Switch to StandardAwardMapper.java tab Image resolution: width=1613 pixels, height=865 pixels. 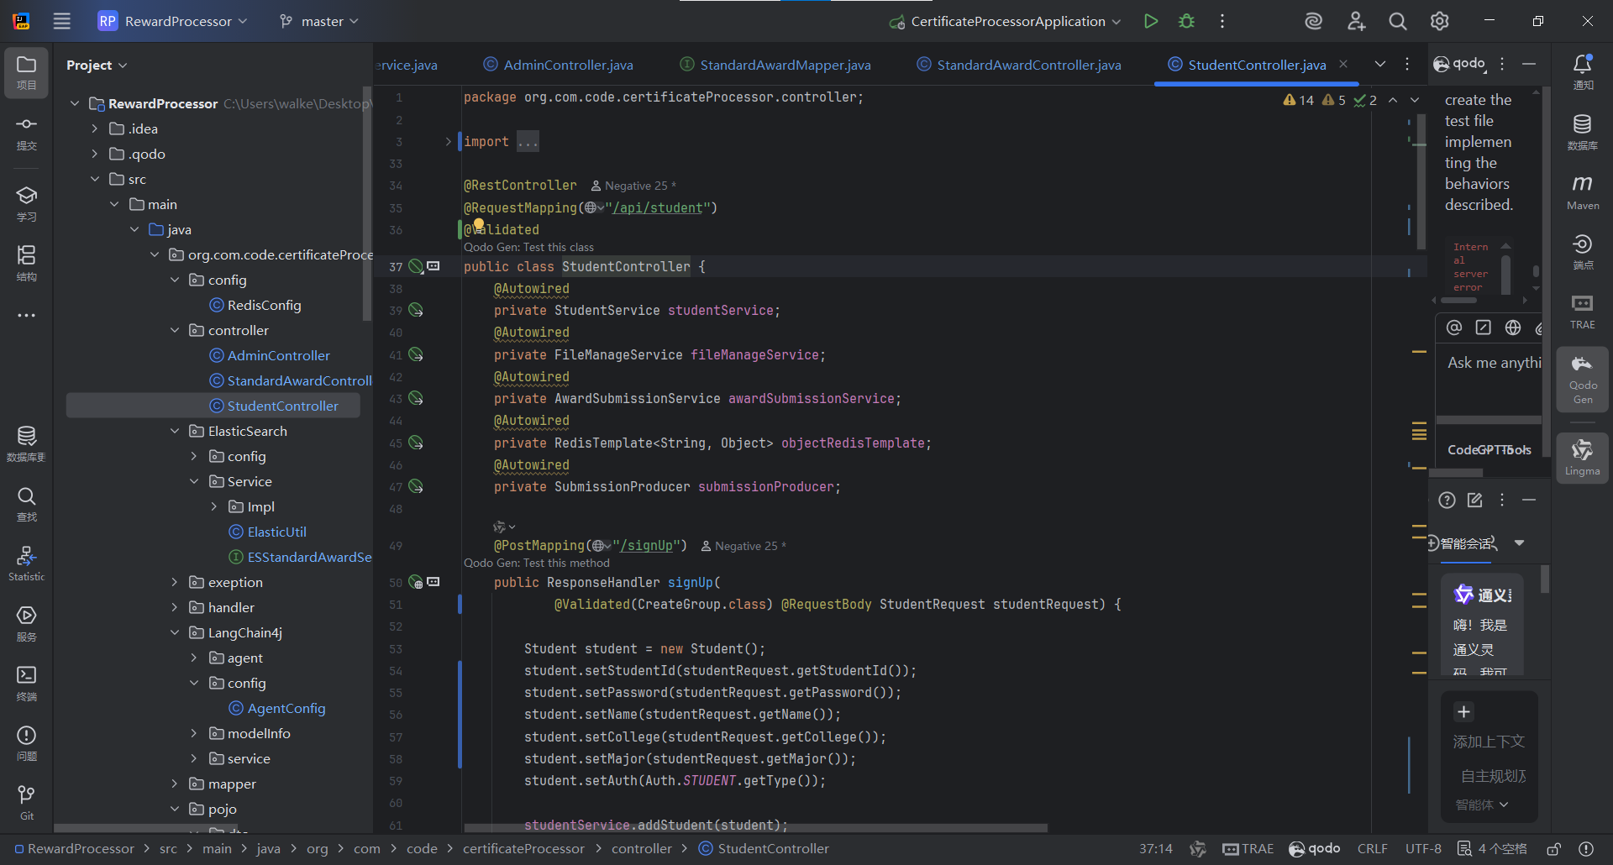(775, 65)
